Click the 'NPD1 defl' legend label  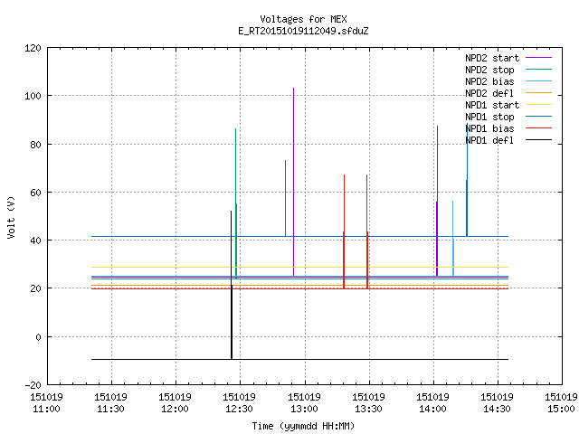[x=489, y=141]
